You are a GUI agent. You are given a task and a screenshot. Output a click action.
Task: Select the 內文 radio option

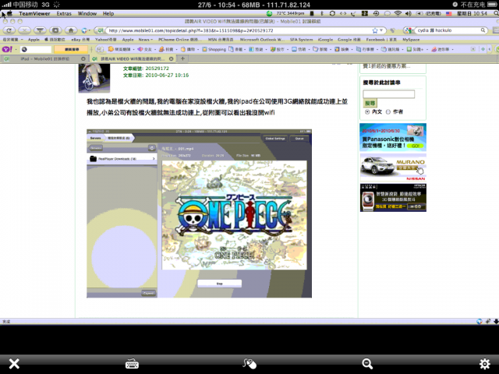click(x=367, y=111)
